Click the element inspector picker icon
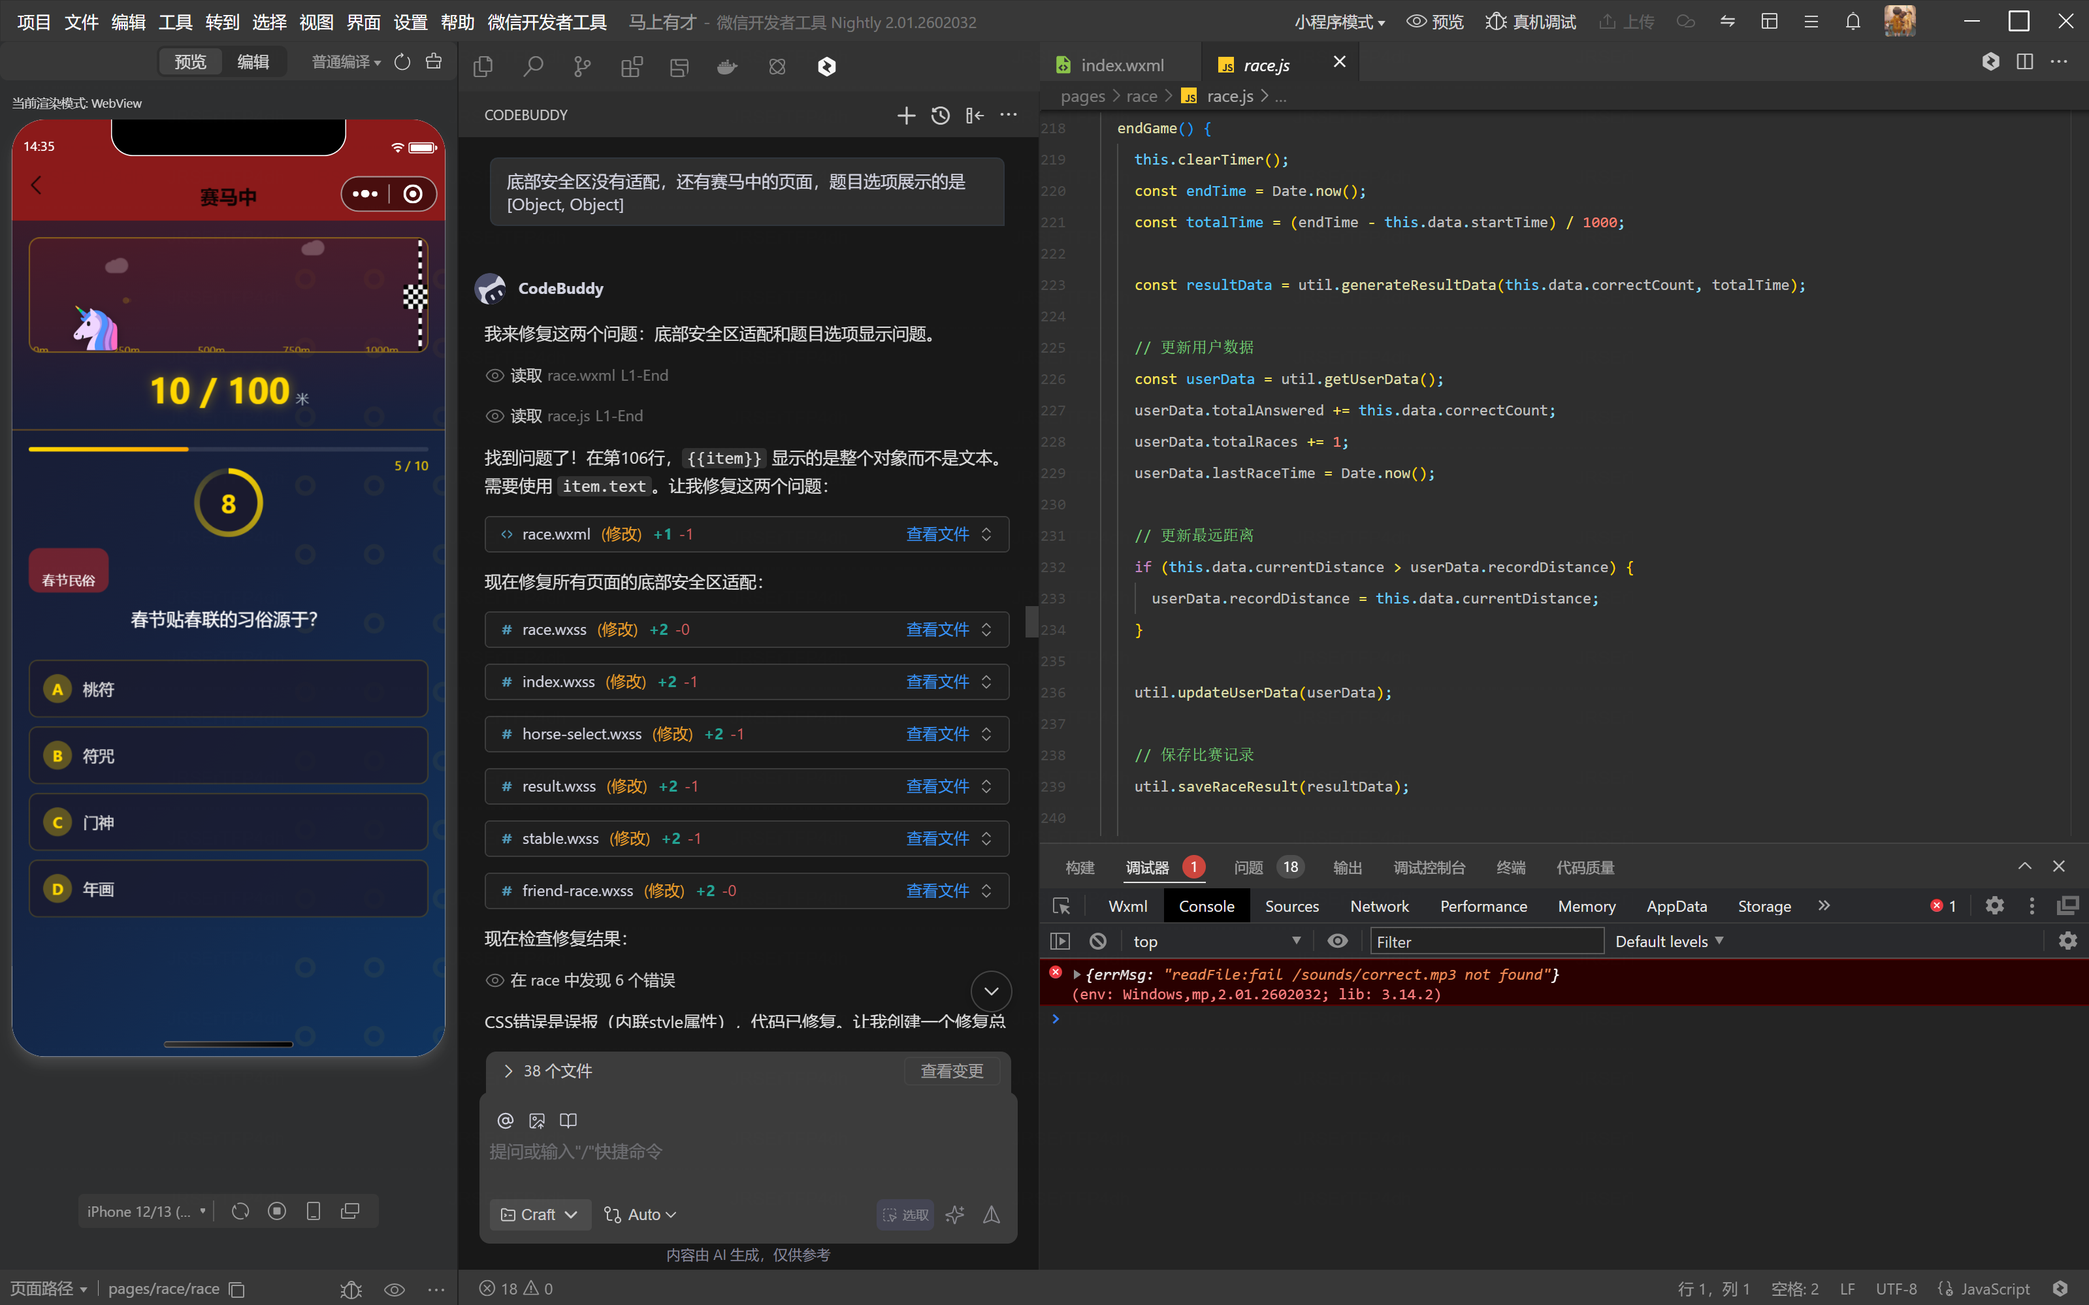The height and width of the screenshot is (1305, 2089). 1061,907
